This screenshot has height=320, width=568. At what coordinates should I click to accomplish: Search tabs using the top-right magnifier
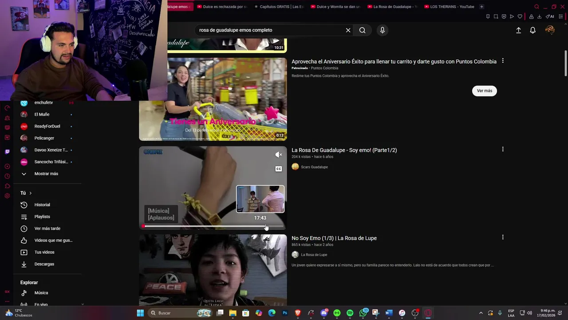coord(536,7)
